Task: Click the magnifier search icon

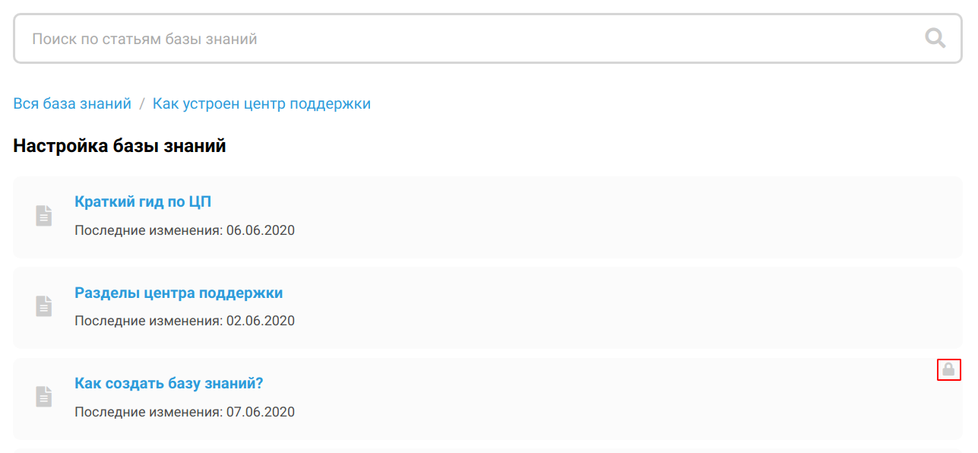Action: coord(935,38)
